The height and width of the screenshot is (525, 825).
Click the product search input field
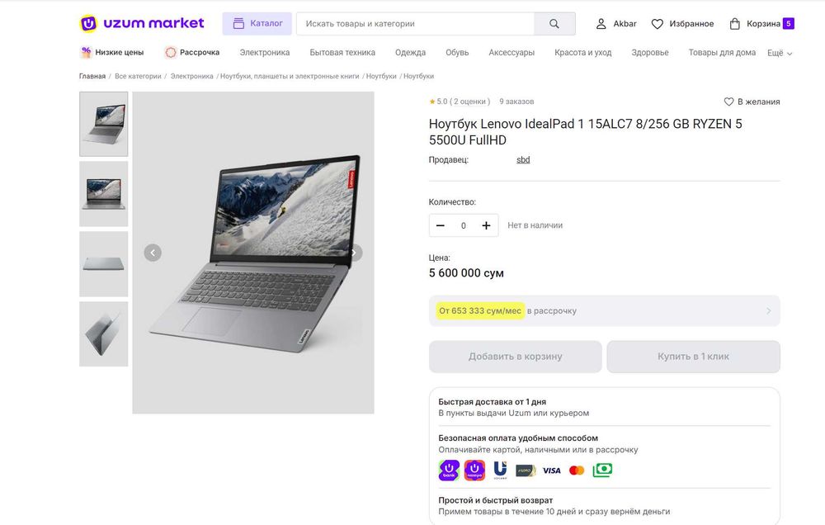click(x=415, y=24)
